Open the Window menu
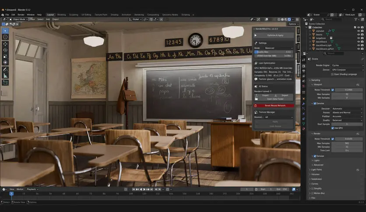Screen dimensions: 366x212 [31, 15]
